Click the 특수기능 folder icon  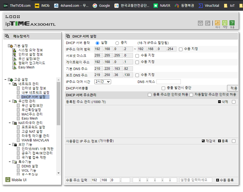pyautogui.click(x=15, y=162)
